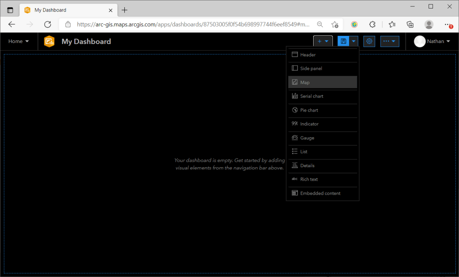Viewport: 459px width, 277px height.
Task: Collapse the add element plus dropdown
Action: click(x=323, y=41)
